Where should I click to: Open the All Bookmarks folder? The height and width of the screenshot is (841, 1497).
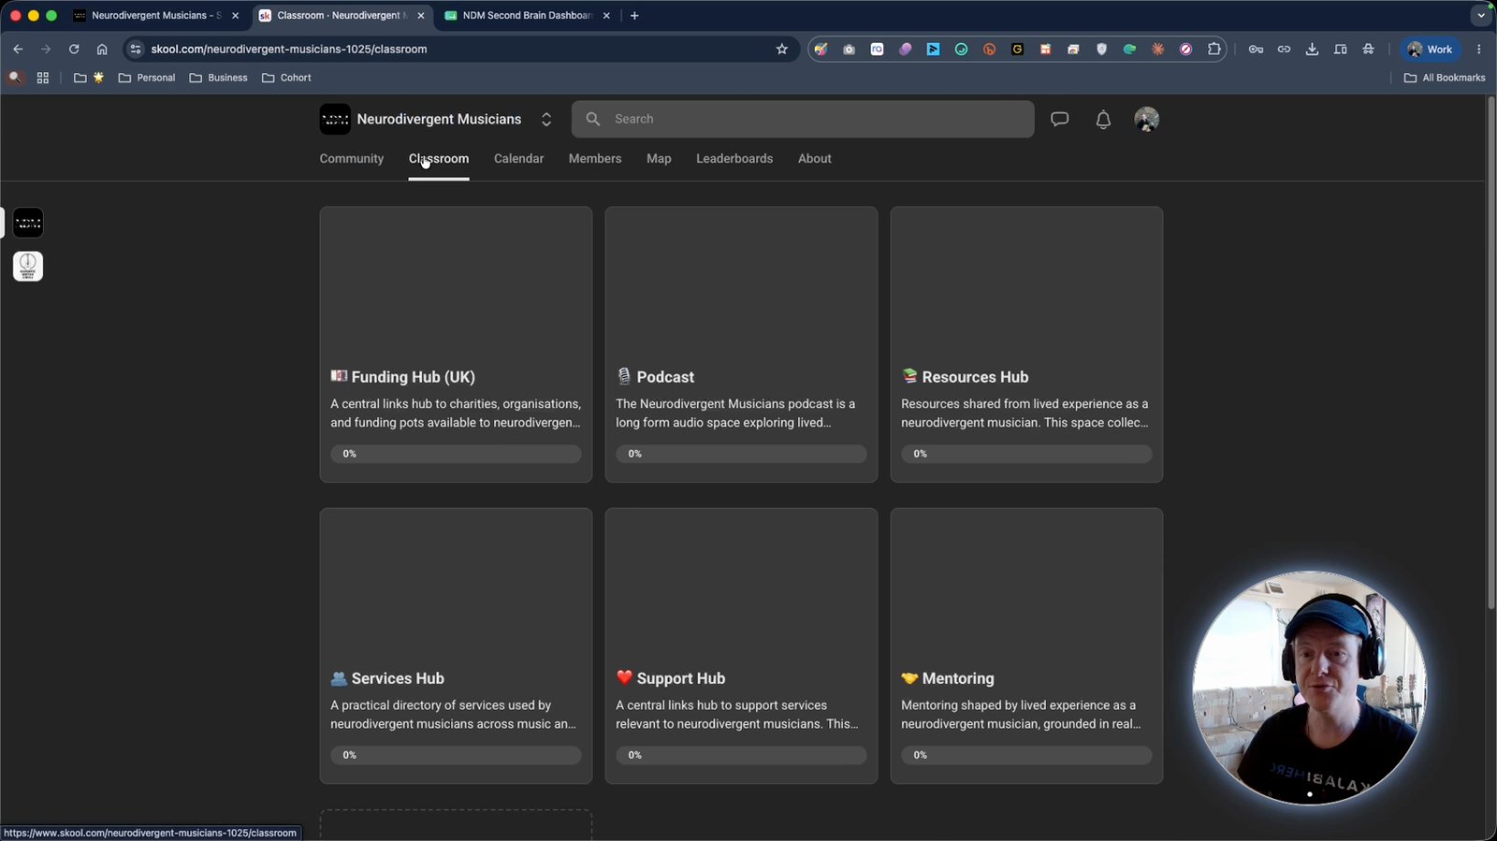tap(1445, 78)
